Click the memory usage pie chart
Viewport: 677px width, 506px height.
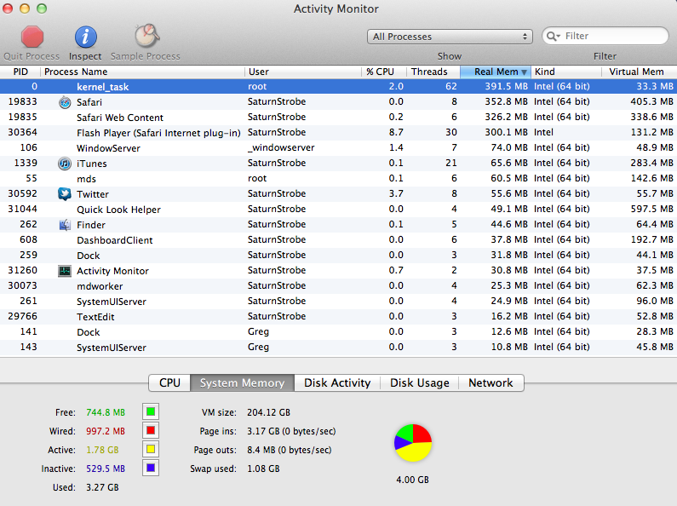[x=413, y=442]
